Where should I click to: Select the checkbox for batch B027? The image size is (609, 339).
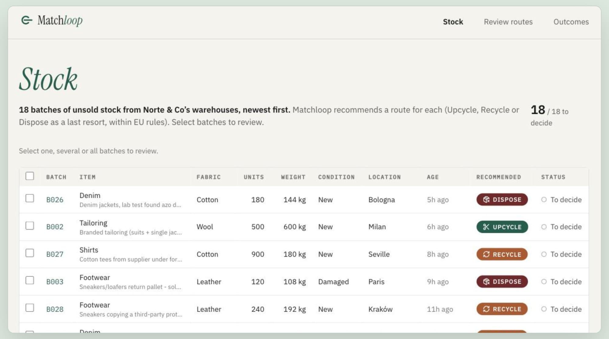pyautogui.click(x=30, y=253)
